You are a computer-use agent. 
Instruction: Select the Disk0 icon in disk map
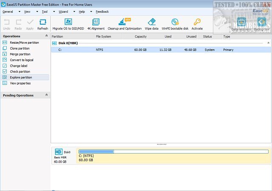59,152
